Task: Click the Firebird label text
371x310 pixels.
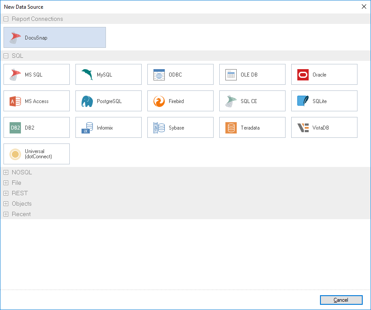Action: point(176,101)
